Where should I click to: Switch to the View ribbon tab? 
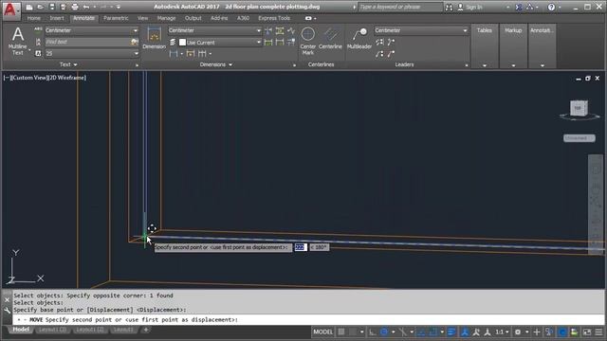(x=142, y=18)
